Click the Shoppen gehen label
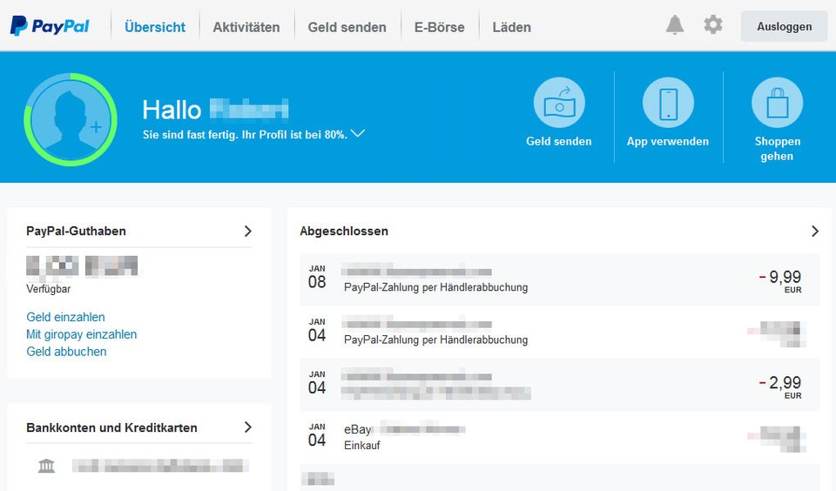The height and width of the screenshot is (491, 836). coord(777,149)
